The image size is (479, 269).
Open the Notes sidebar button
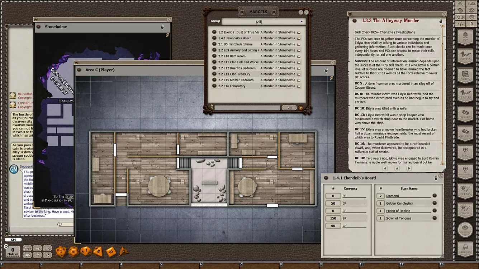pyautogui.click(x=465, y=56)
